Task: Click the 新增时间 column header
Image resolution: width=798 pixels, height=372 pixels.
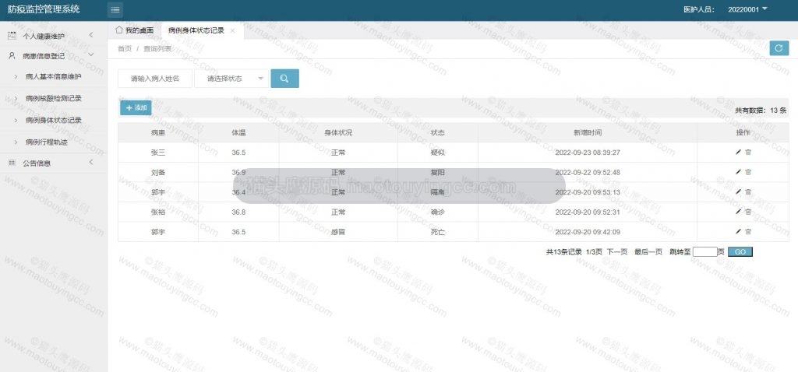Action: pos(588,132)
